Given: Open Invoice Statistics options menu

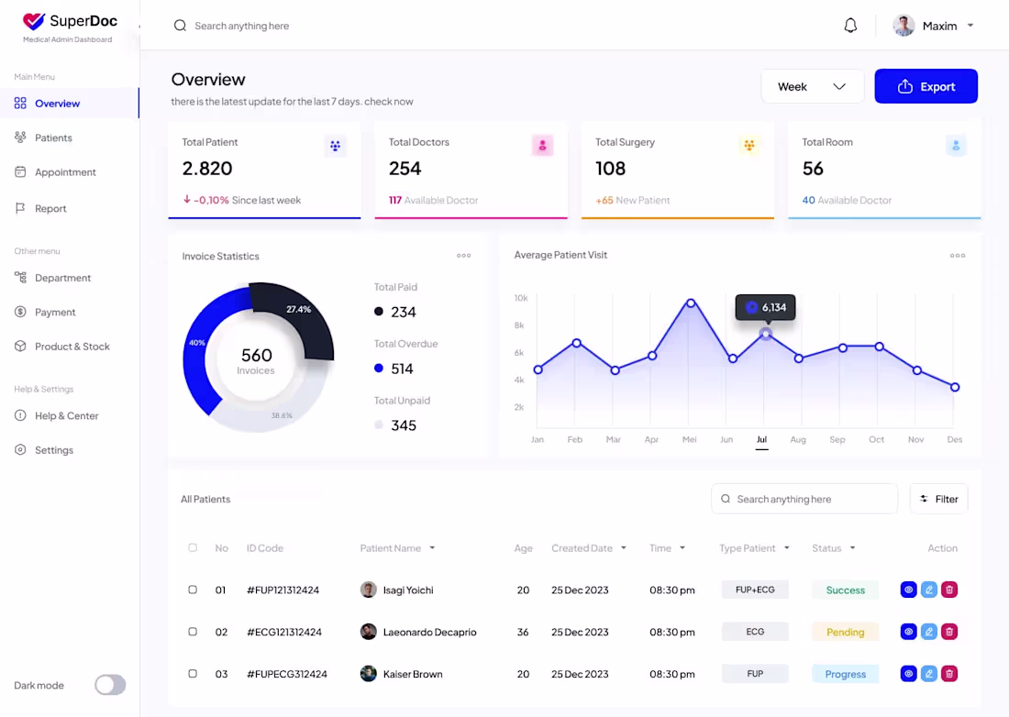Looking at the screenshot, I should point(463,256).
